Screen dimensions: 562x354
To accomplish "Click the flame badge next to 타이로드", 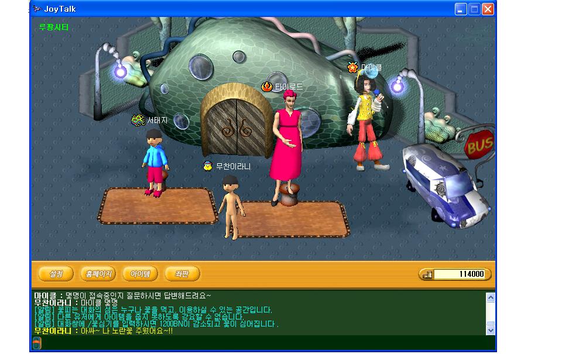I will click(267, 87).
